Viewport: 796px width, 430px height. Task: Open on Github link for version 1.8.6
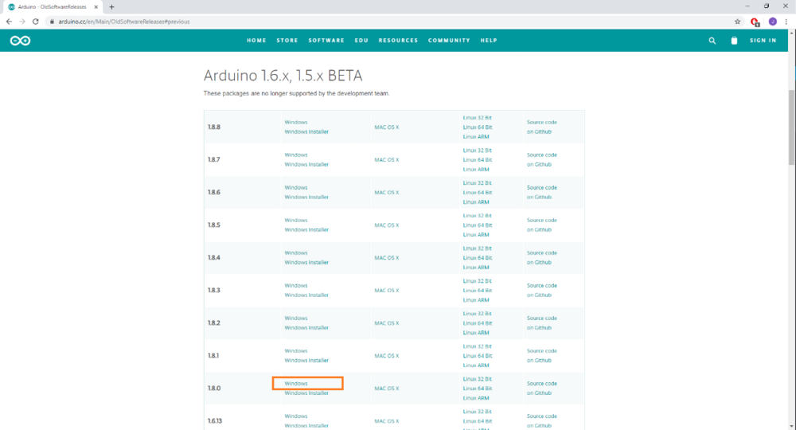(539, 197)
